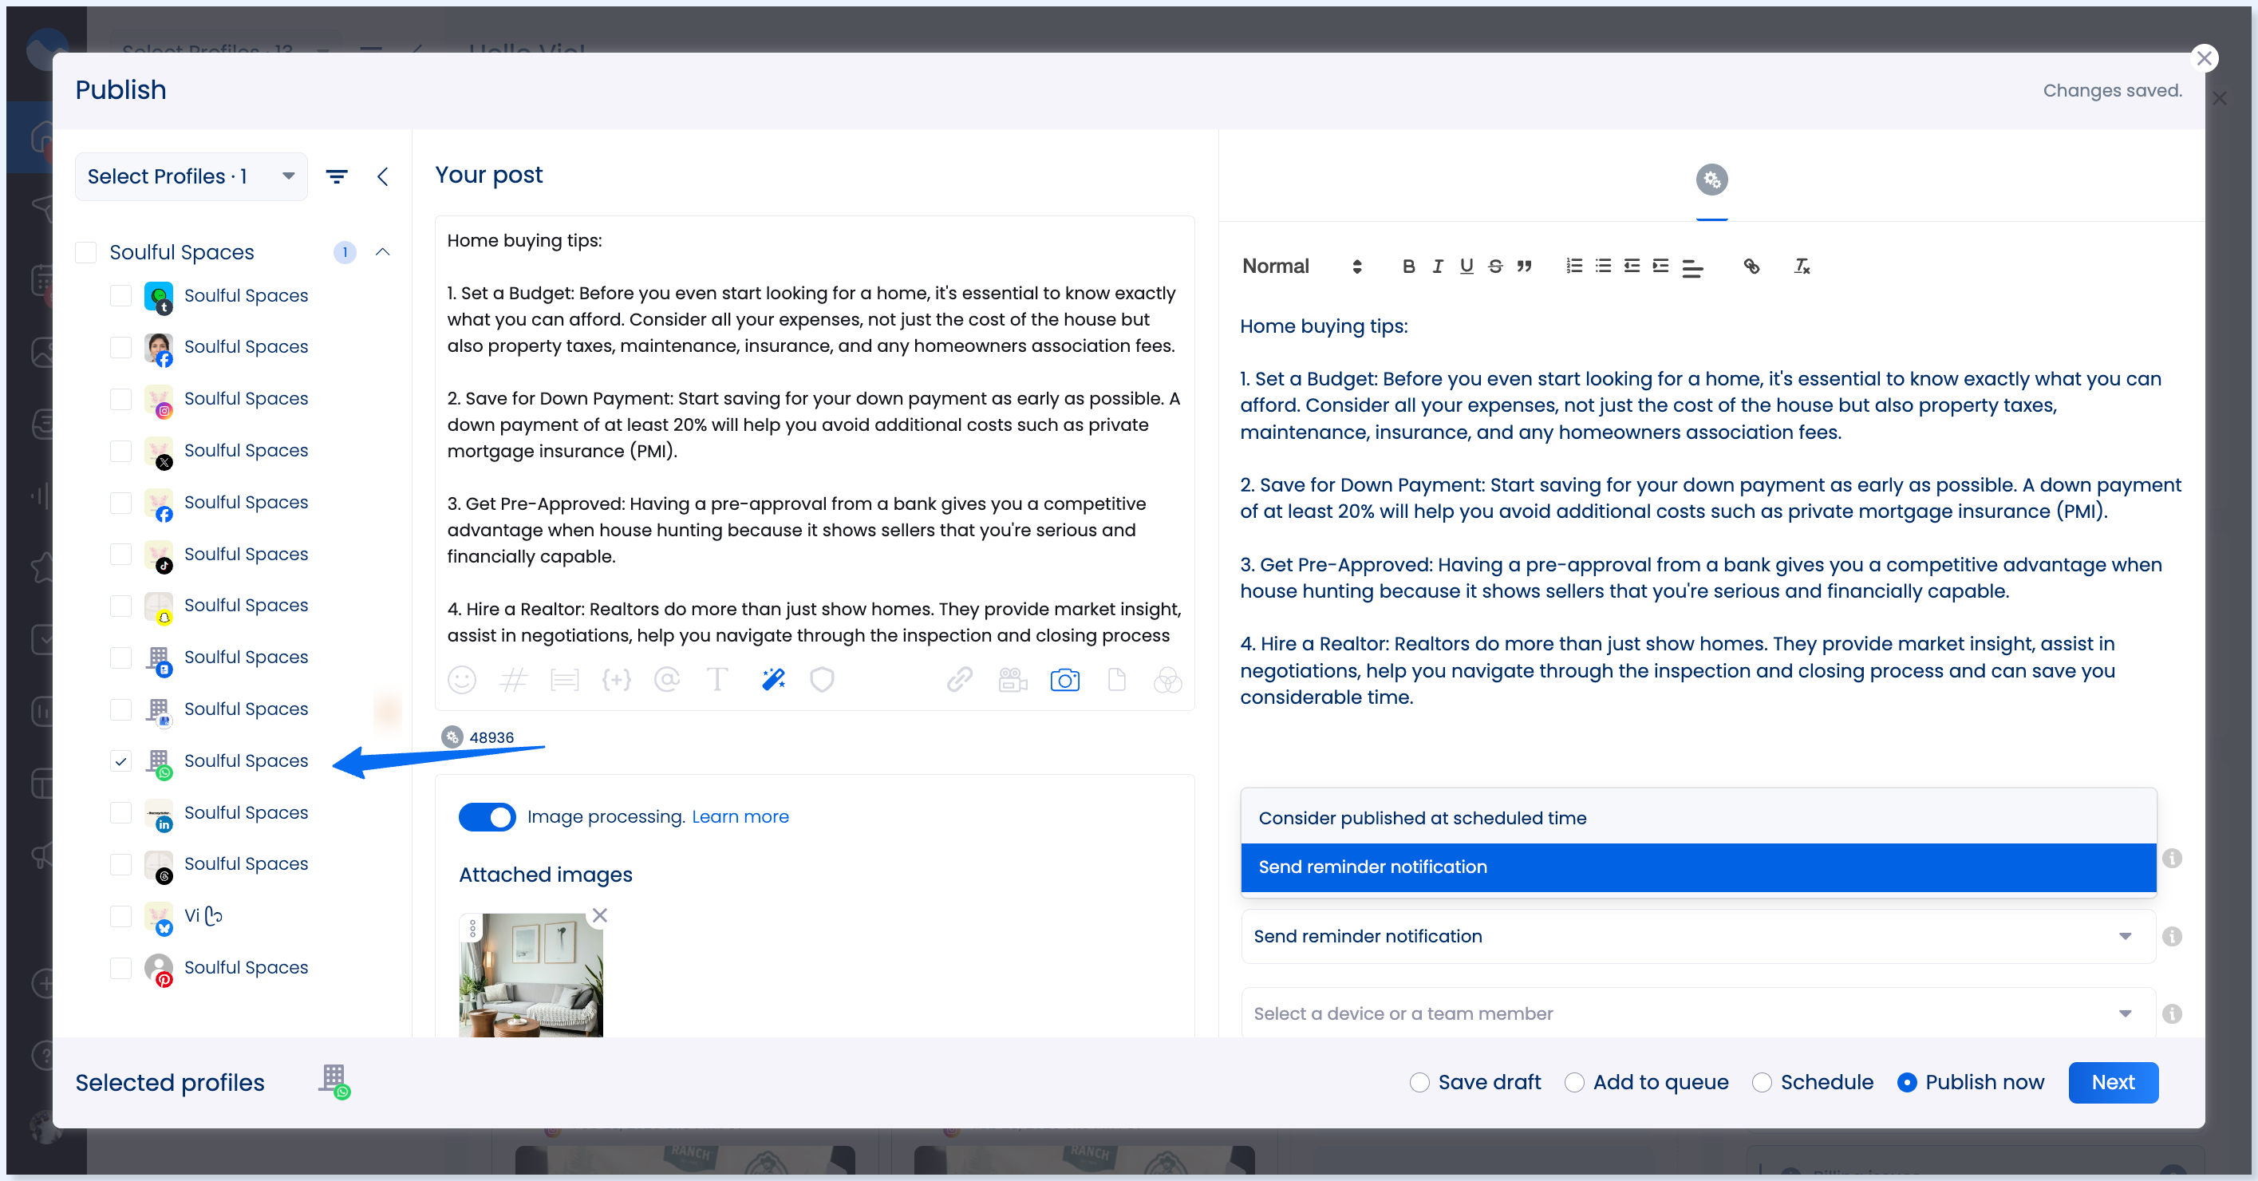
Task: Choose the Add to queue option
Action: (1574, 1083)
